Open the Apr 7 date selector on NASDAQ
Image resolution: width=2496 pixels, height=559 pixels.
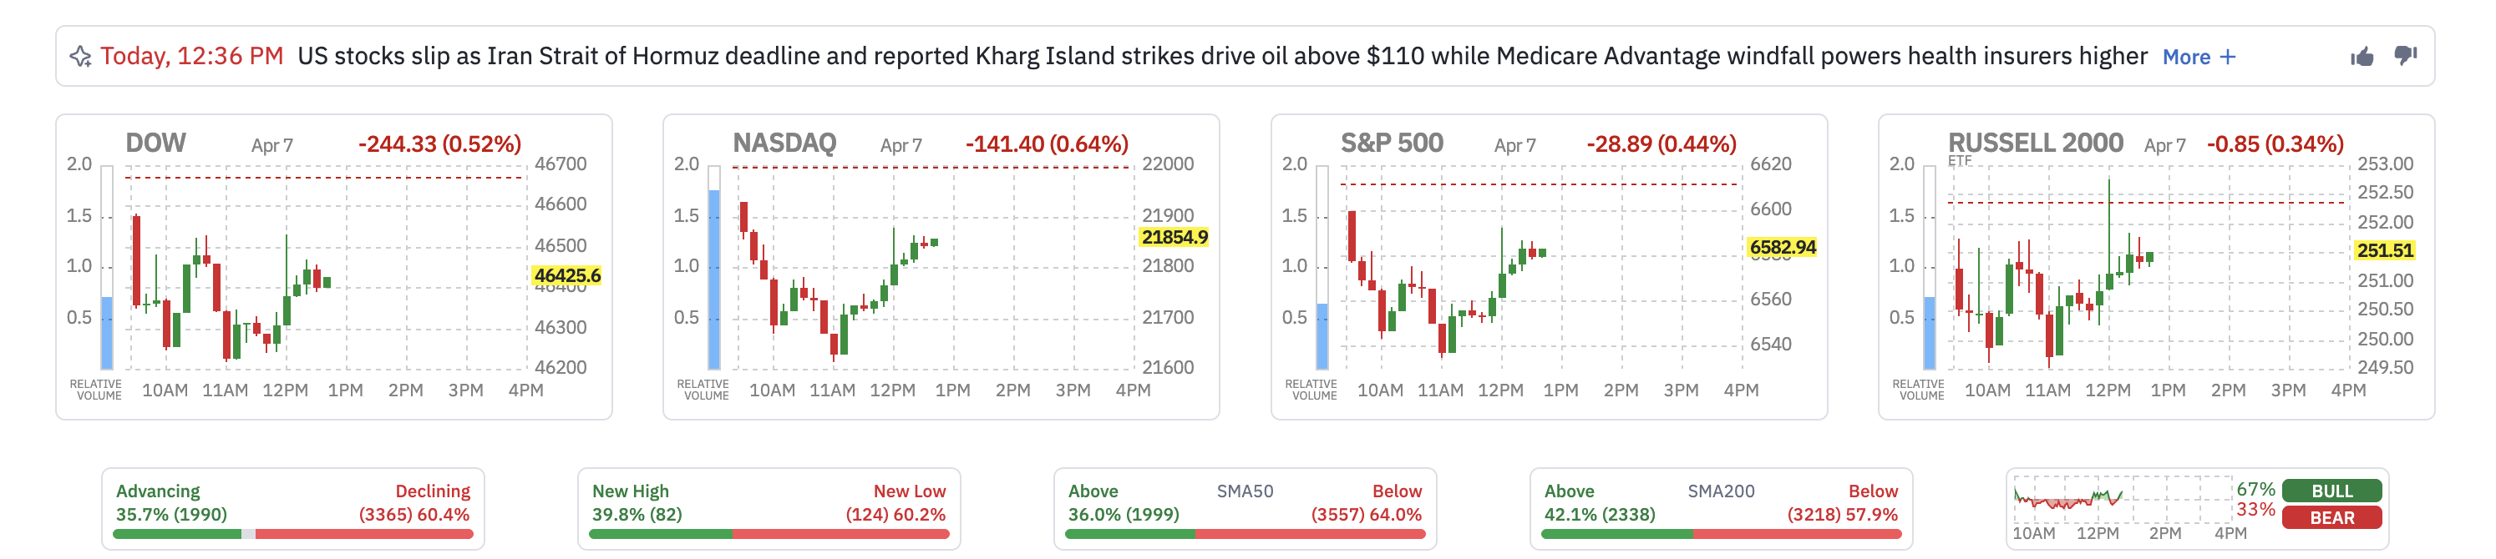coord(900,145)
